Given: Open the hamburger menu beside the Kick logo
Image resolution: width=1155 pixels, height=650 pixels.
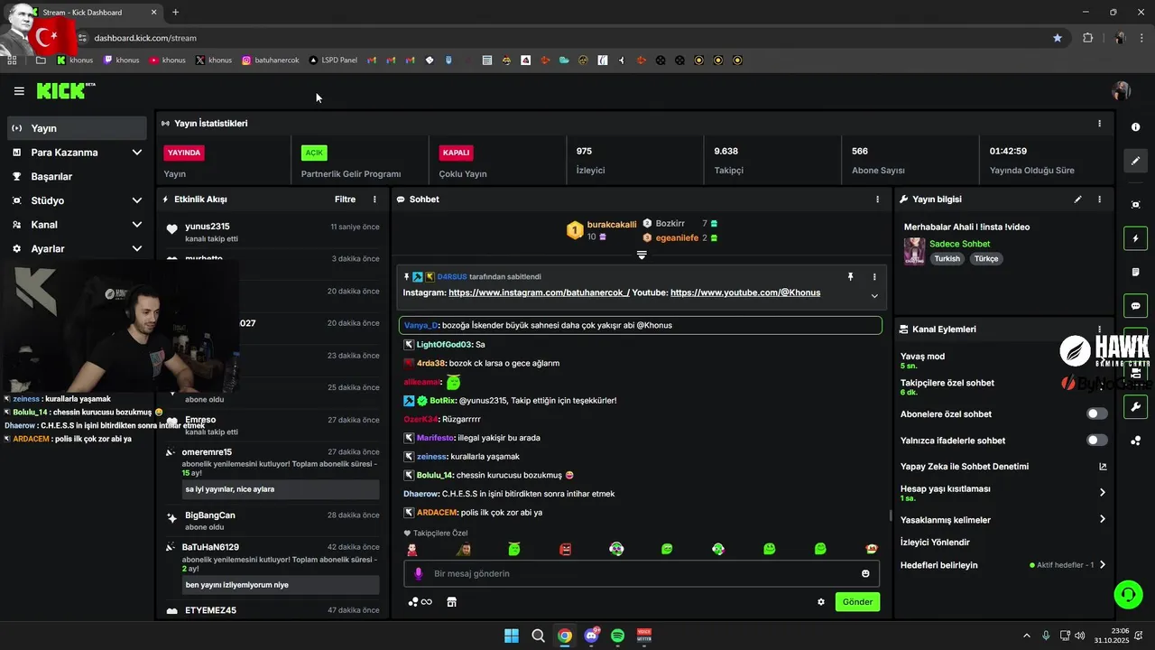Looking at the screenshot, I should 19,91.
